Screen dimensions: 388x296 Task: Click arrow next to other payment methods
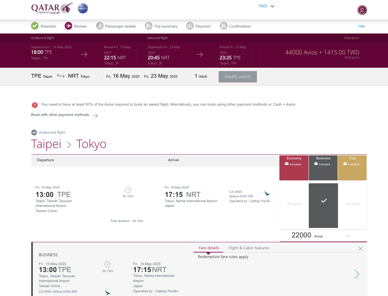(95, 116)
